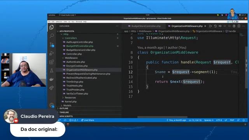249x140 pixels.
Task: Open changes commit icon in editor toolbar
Action: point(220,26)
